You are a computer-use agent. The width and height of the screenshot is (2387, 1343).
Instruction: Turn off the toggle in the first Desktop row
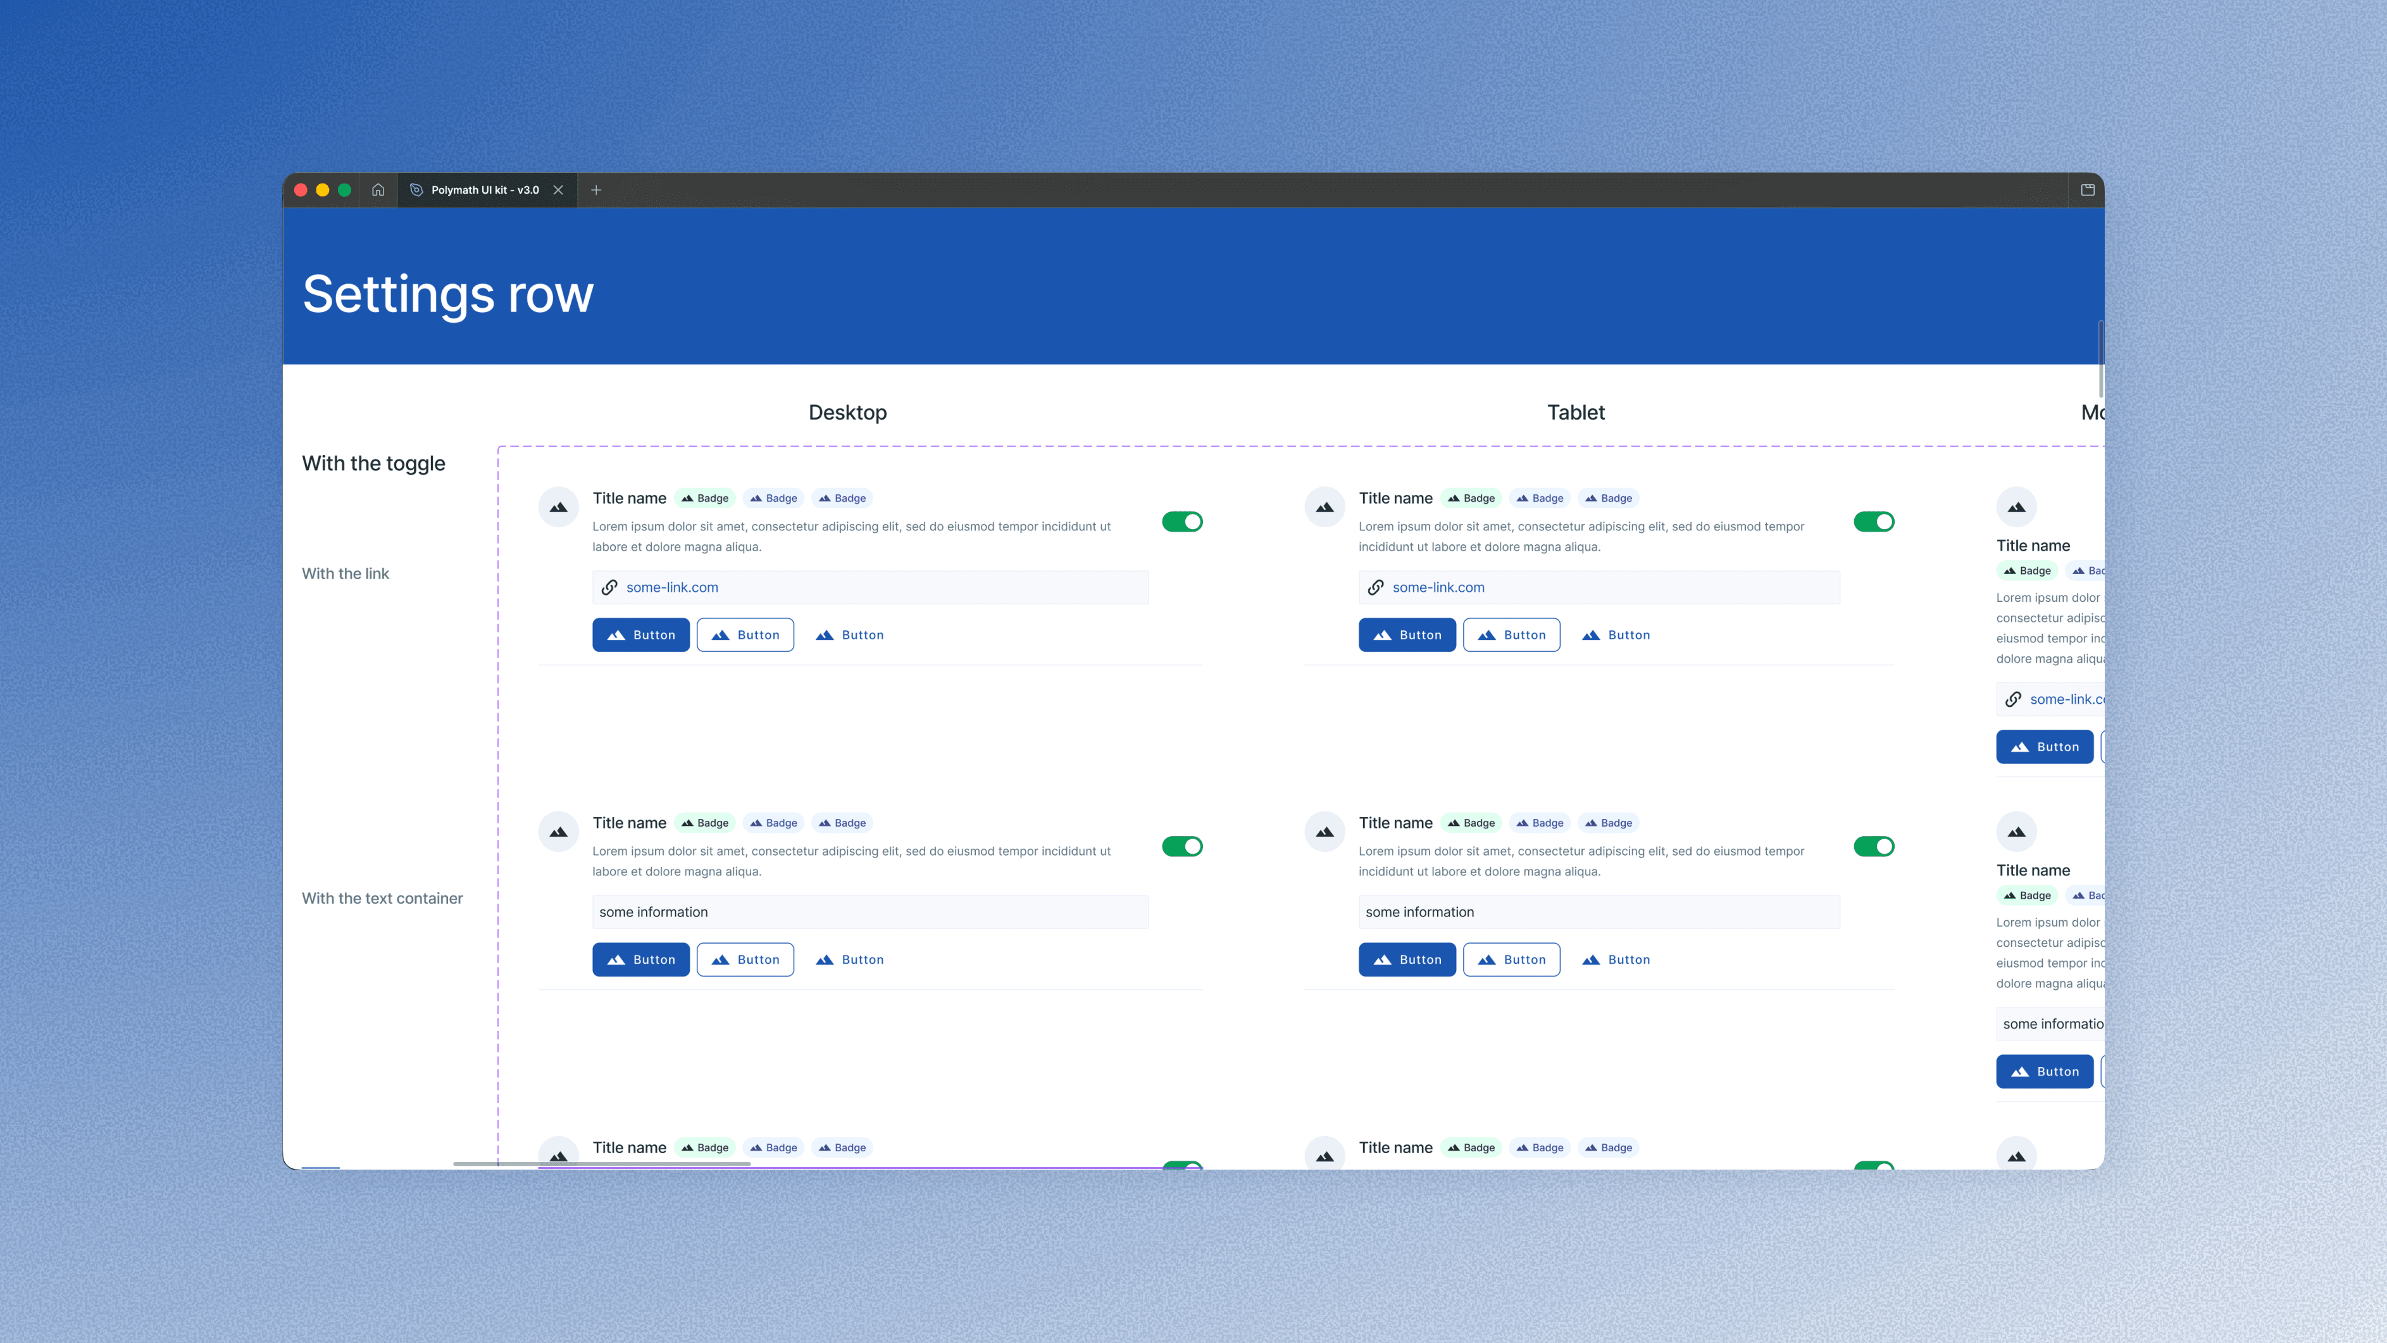(x=1182, y=522)
